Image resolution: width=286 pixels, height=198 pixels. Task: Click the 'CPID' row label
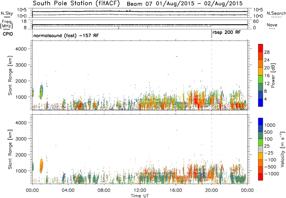(8, 34)
